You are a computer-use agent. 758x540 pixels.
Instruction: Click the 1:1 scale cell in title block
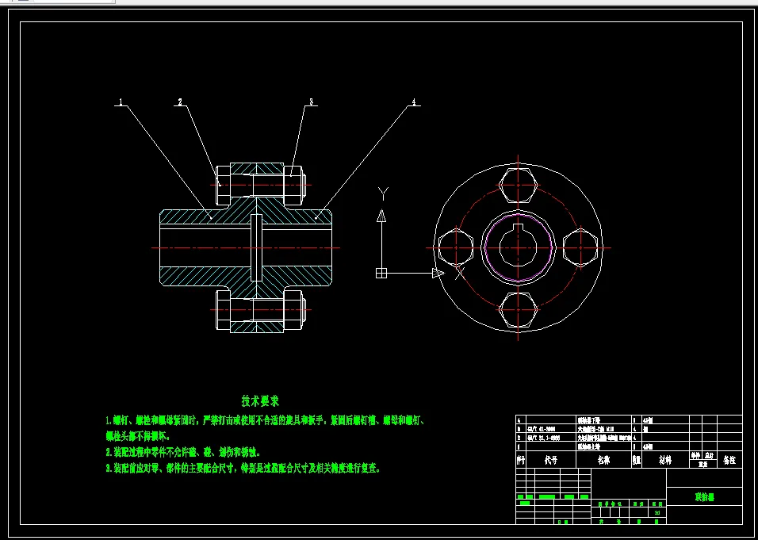tap(657, 512)
